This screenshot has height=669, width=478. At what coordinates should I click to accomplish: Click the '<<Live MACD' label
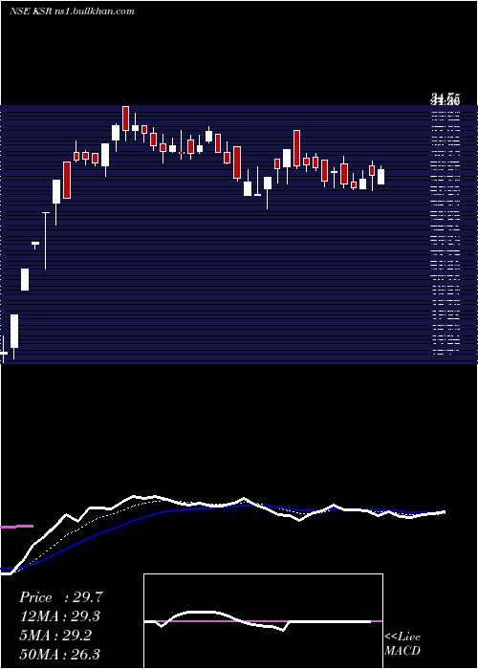[x=402, y=643]
